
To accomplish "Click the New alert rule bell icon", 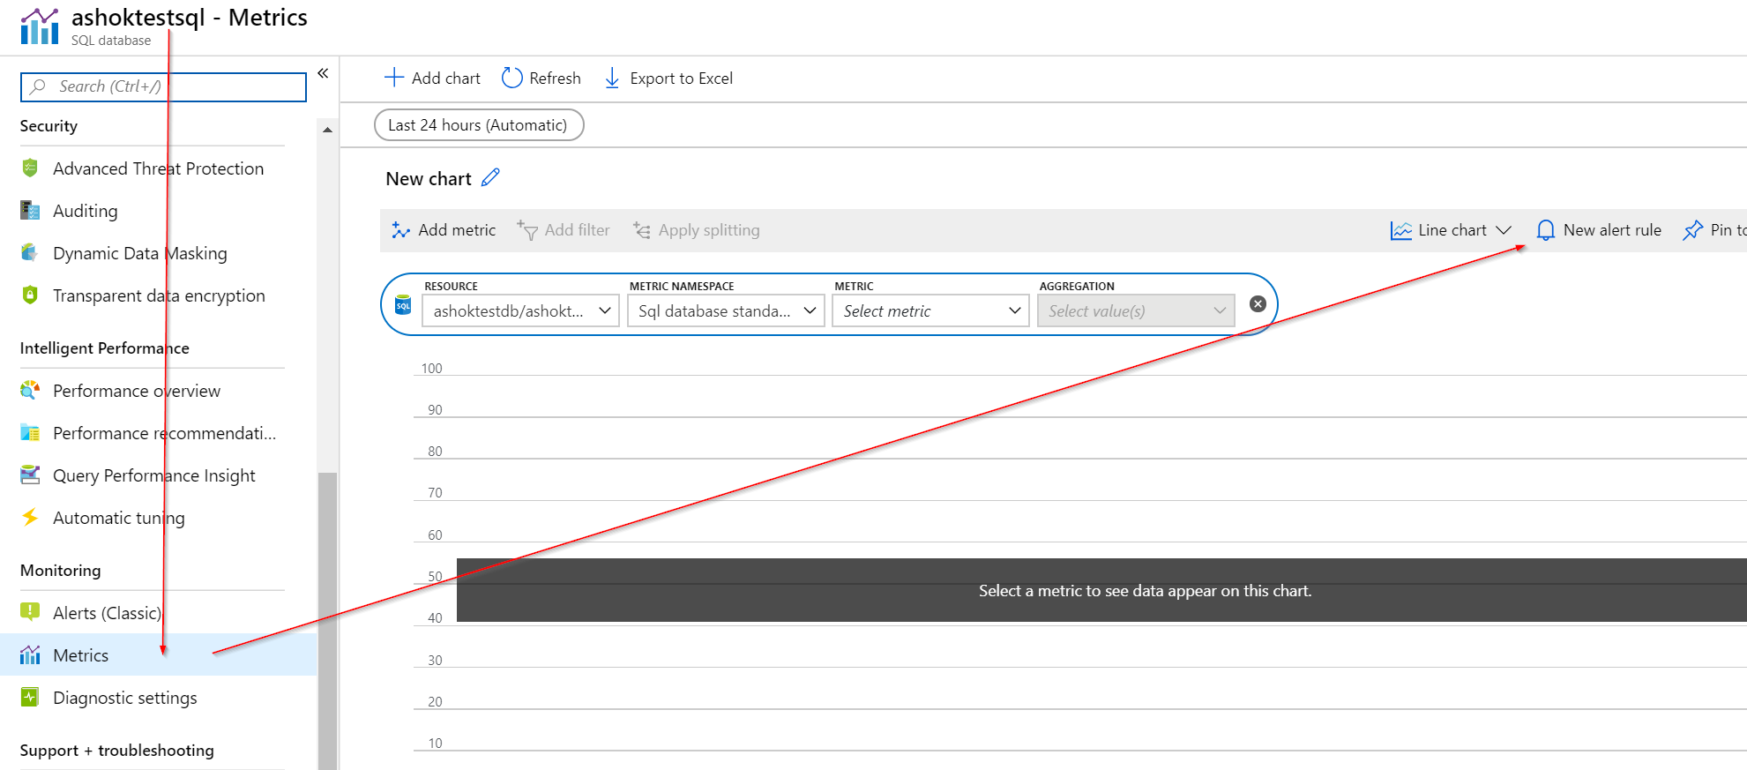I will pos(1545,230).
